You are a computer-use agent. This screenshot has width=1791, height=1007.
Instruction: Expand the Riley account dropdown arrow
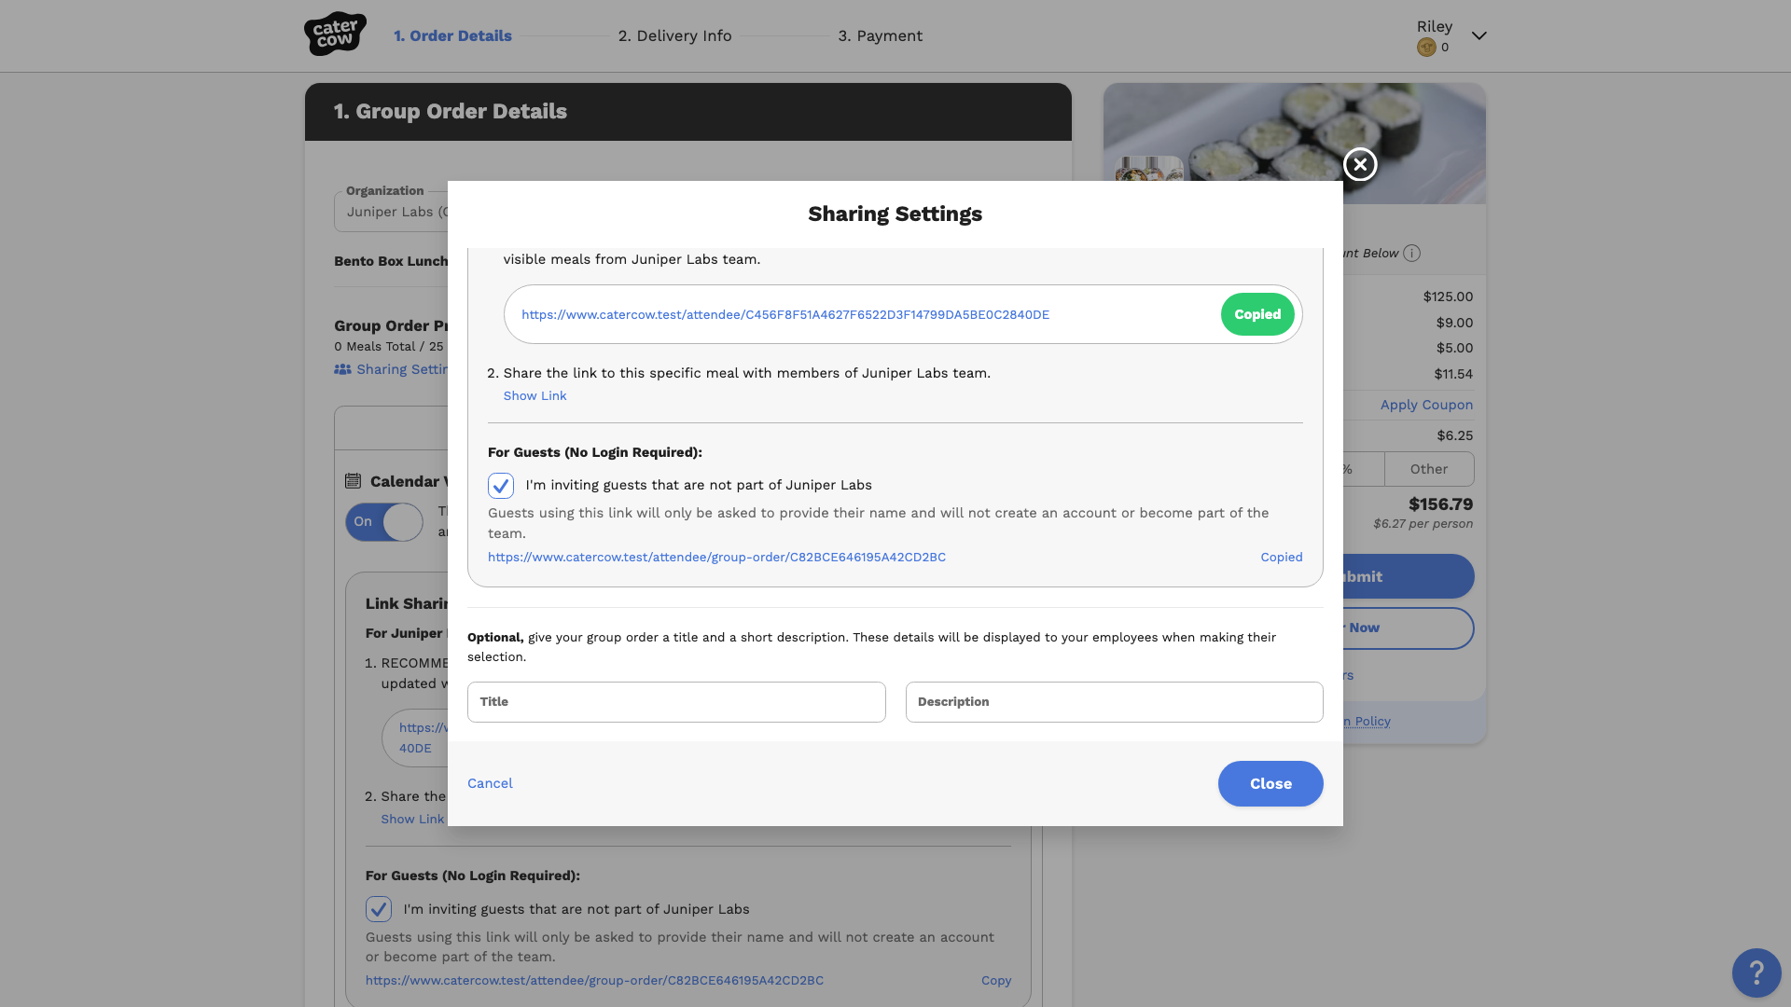[x=1479, y=35]
